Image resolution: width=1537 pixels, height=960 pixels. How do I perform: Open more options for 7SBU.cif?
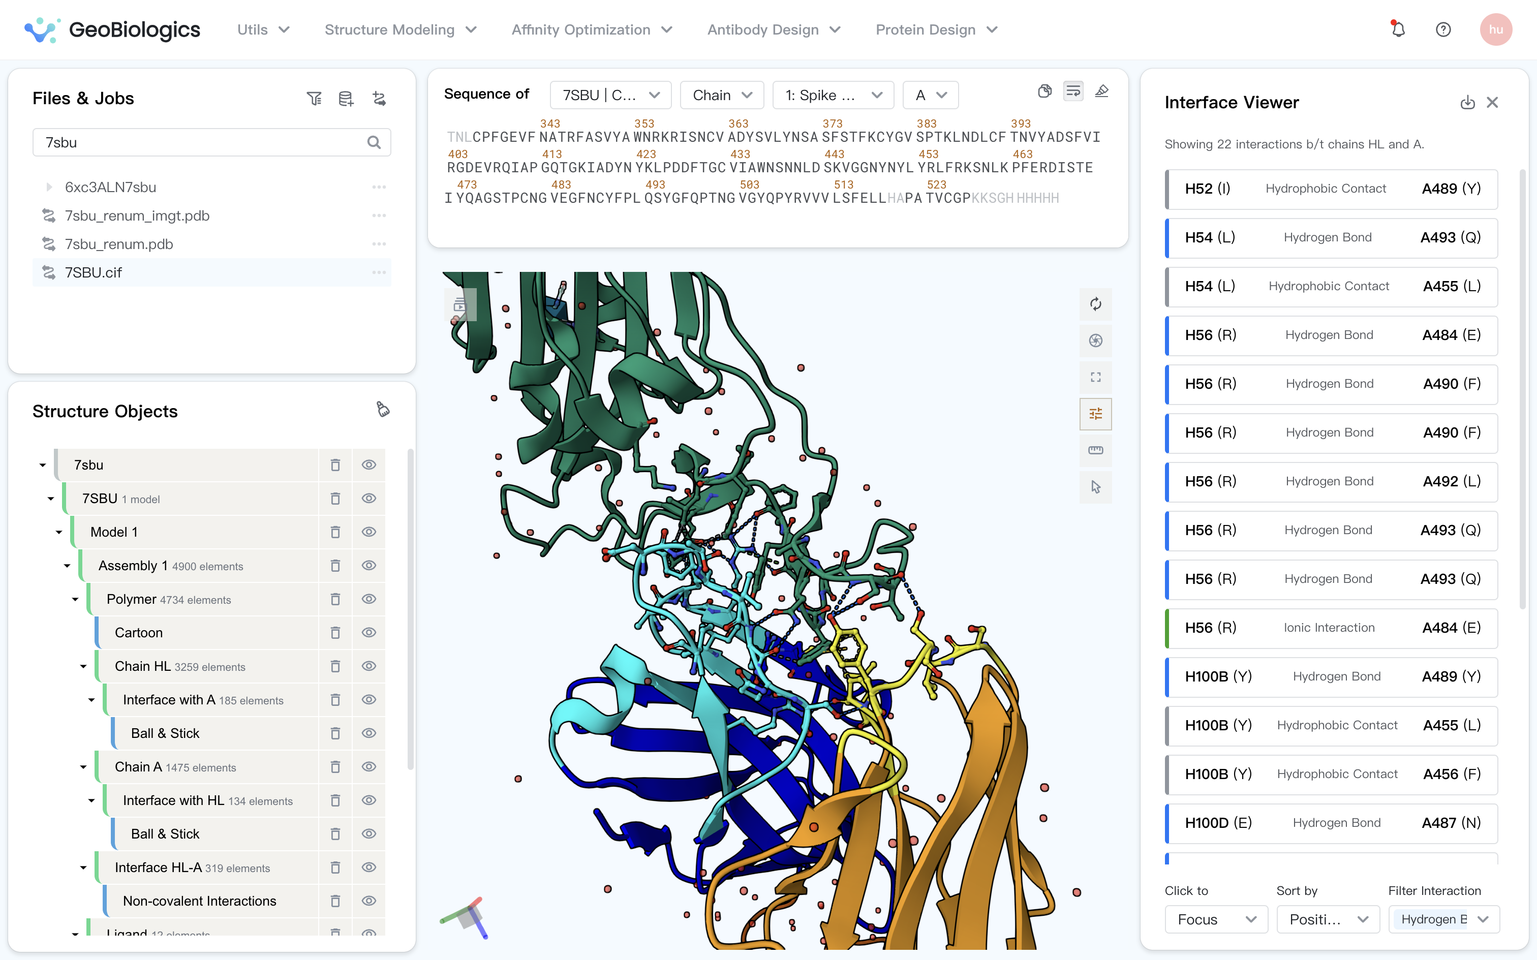pos(379,272)
